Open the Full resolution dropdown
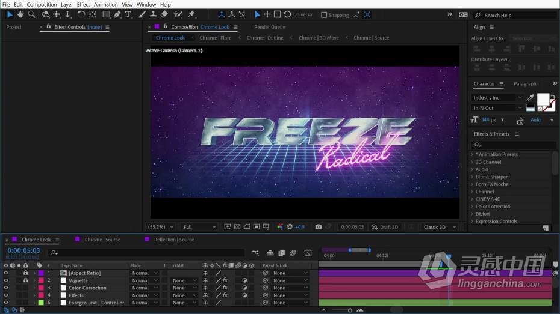The height and width of the screenshot is (314, 560). click(x=199, y=227)
